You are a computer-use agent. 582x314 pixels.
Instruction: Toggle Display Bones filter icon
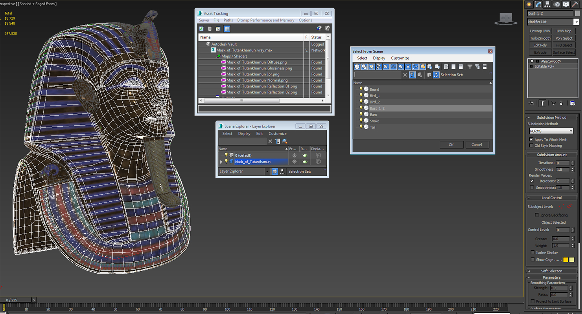415,67
